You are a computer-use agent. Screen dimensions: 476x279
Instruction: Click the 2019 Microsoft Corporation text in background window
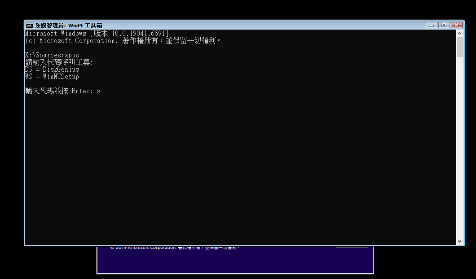[x=175, y=248]
